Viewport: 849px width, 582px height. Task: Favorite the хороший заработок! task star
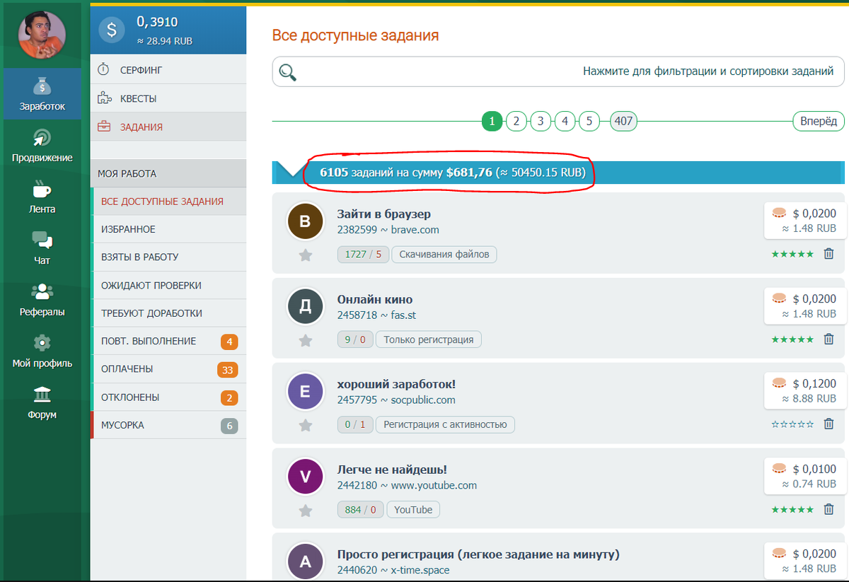pos(305,426)
